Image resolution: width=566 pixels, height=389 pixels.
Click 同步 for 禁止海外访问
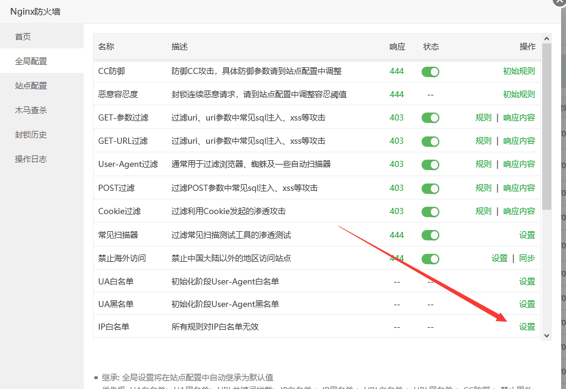coord(527,258)
